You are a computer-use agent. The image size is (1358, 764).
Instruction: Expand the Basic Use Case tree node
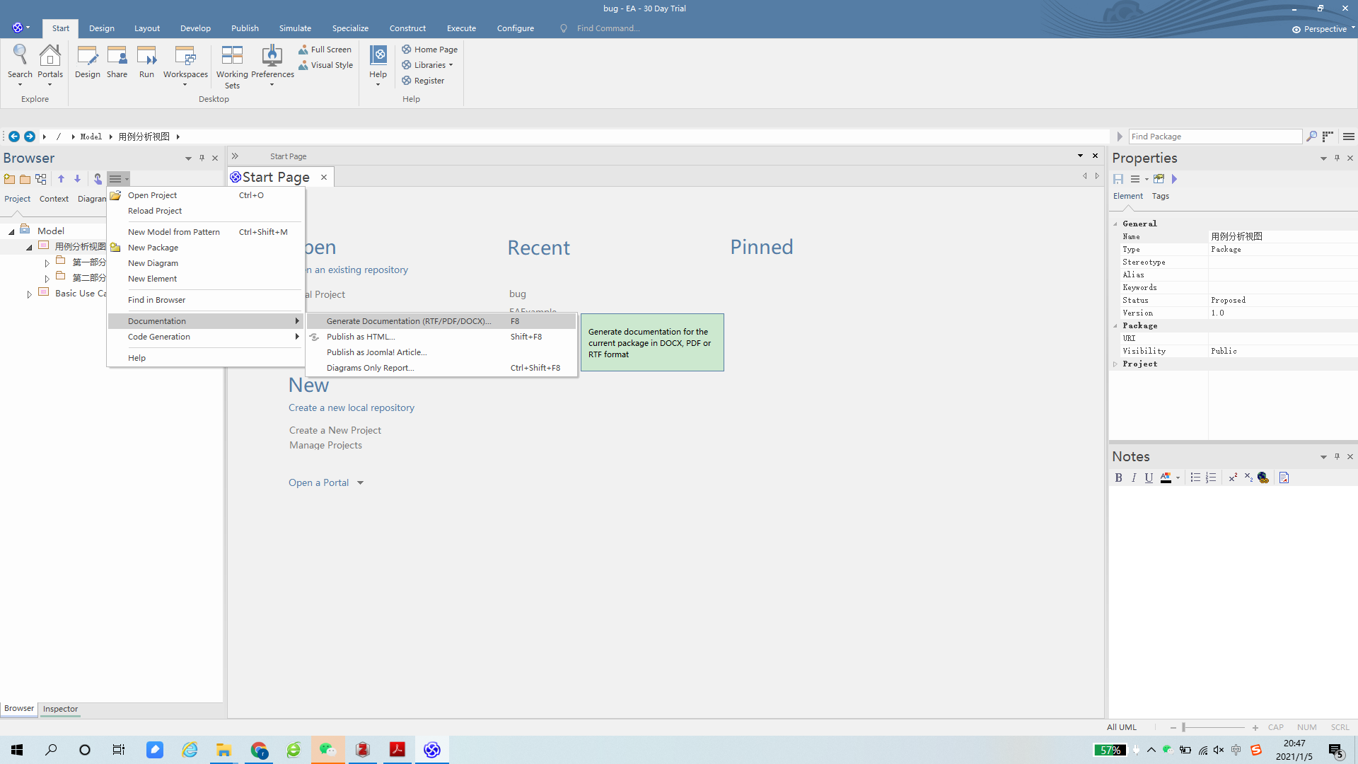point(30,294)
